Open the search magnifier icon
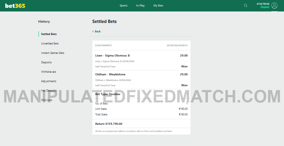 [x=246, y=6]
